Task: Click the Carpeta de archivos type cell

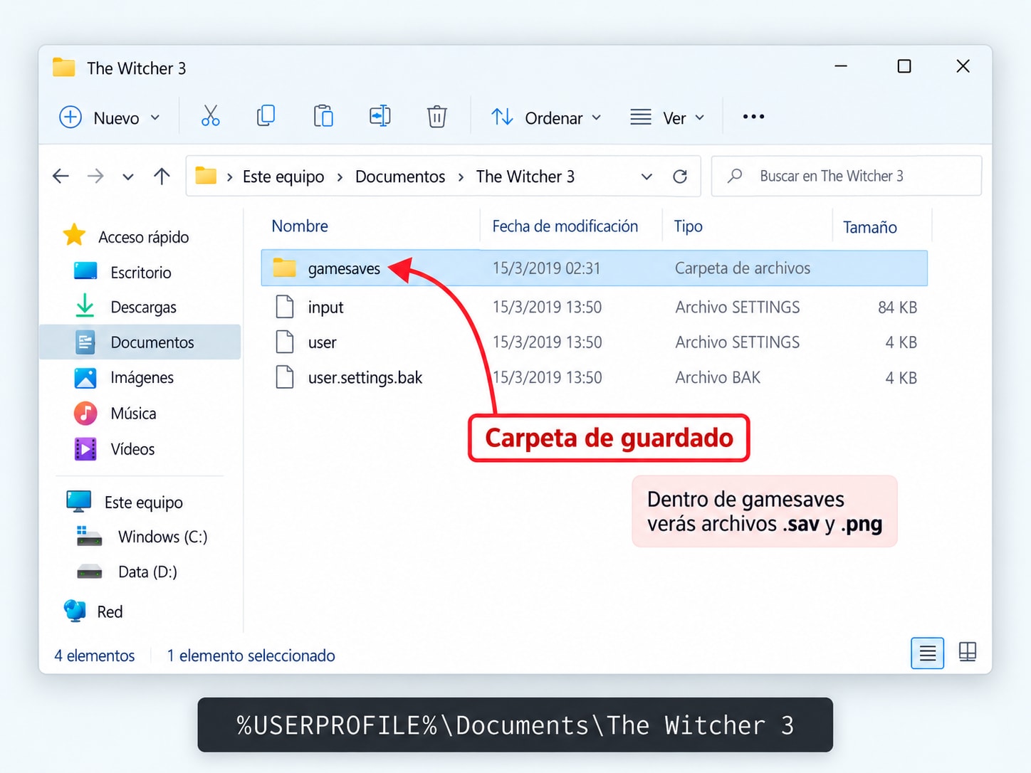Action: pos(743,268)
